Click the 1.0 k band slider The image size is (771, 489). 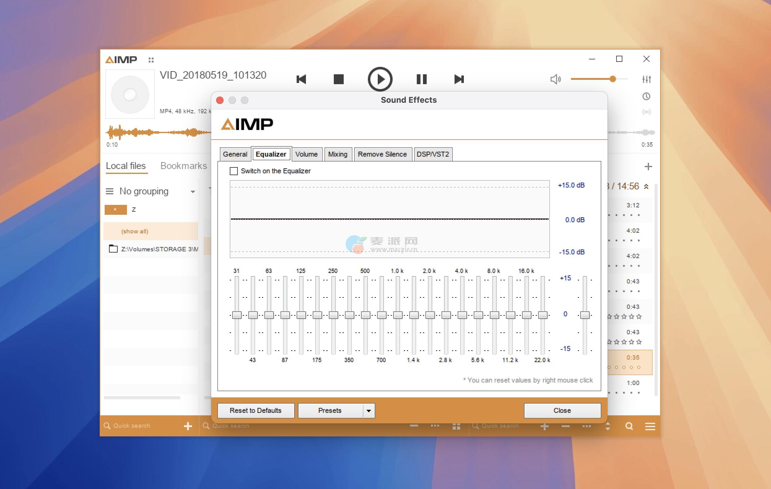click(398, 315)
